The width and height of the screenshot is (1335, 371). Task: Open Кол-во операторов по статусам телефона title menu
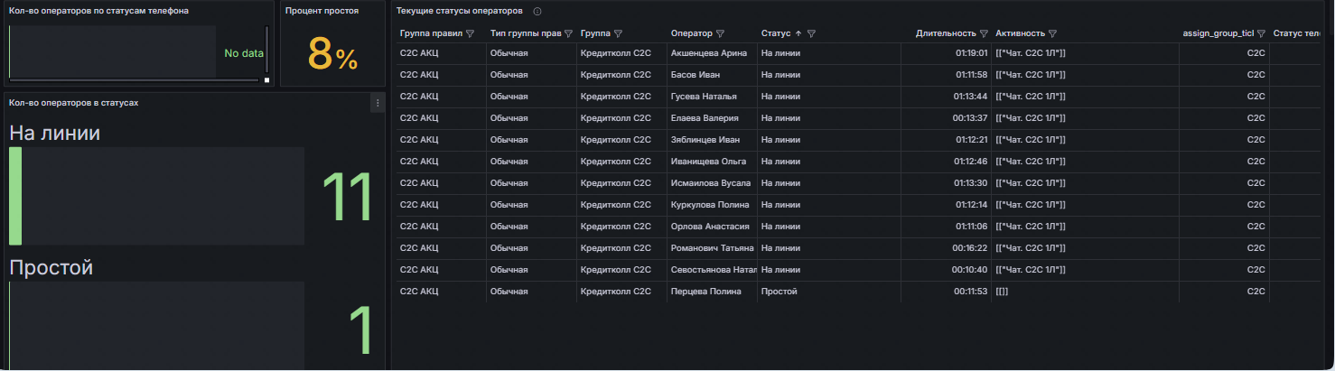98,11
